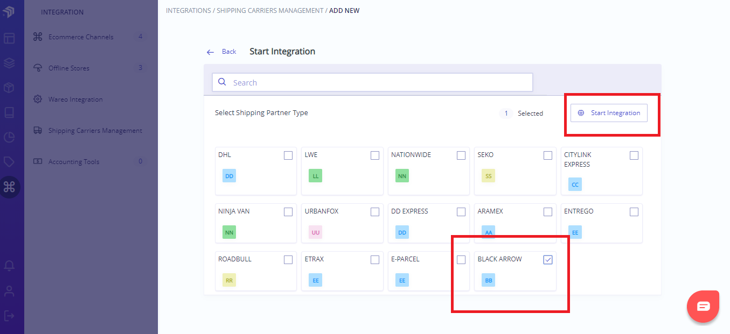Open the user profile icon
Viewport: 730px width, 334px height.
point(9,291)
